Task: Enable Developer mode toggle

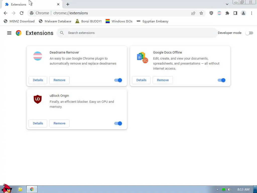Action: click(249, 33)
